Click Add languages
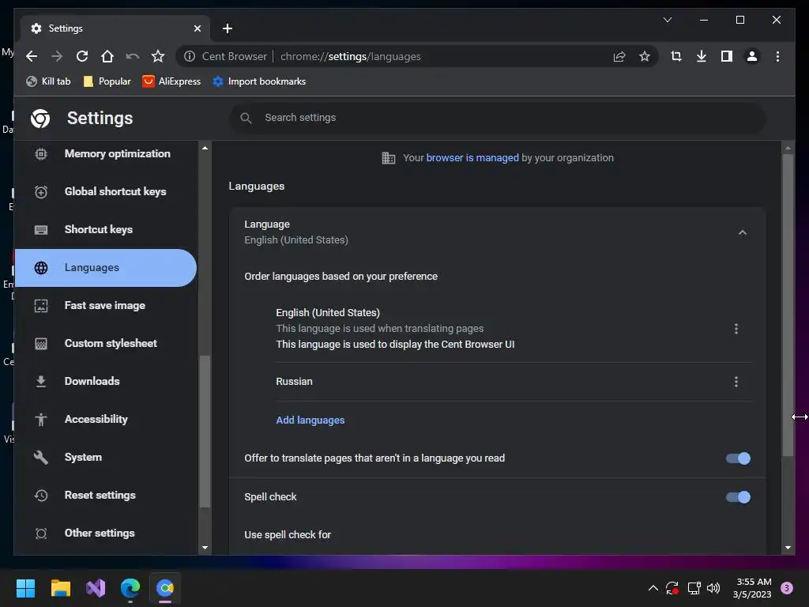The height and width of the screenshot is (607, 809). click(x=310, y=420)
